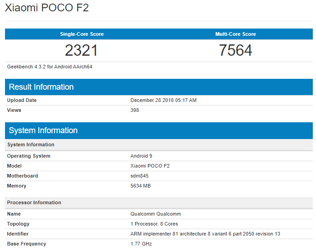
Task: Click the Result Information section header
Action: pos(41,87)
